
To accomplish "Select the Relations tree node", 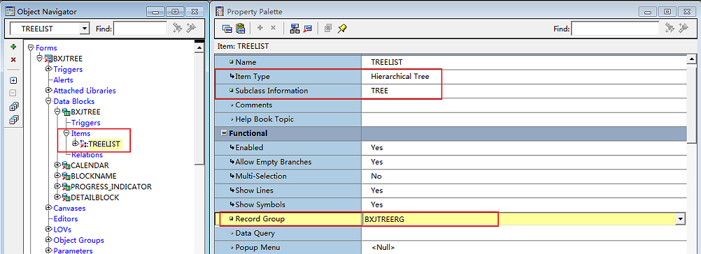I will 87,155.
